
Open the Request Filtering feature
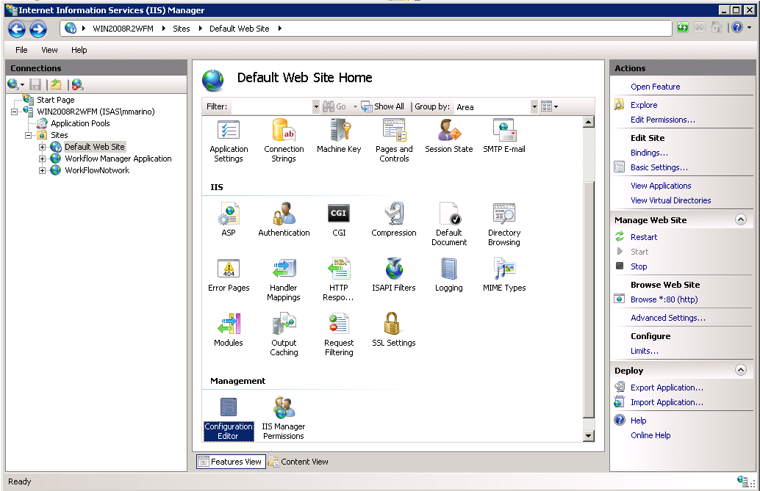tap(339, 335)
